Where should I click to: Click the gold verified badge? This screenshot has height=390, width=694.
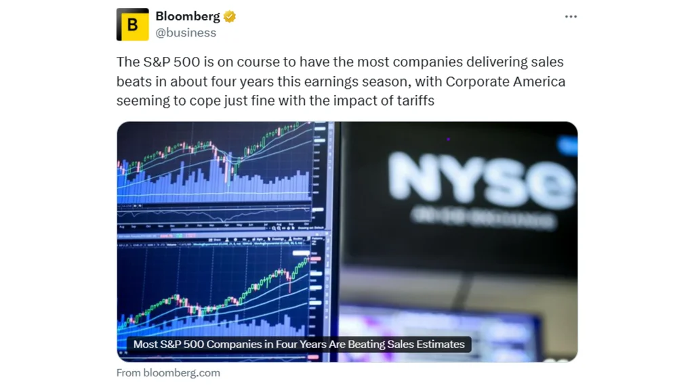pyautogui.click(x=230, y=17)
